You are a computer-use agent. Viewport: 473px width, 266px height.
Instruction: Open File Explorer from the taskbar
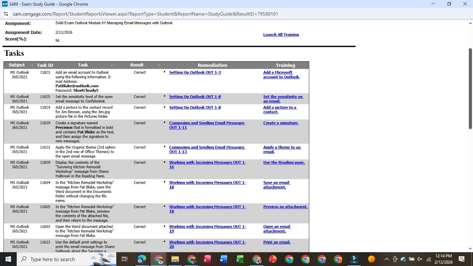tap(175, 259)
